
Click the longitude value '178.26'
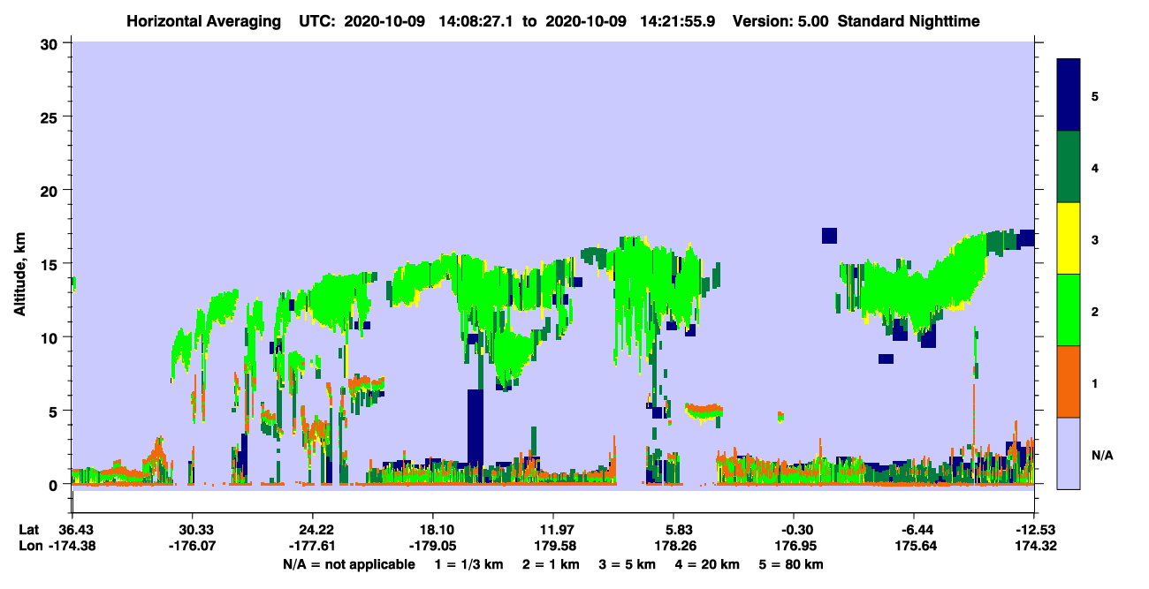click(x=673, y=547)
